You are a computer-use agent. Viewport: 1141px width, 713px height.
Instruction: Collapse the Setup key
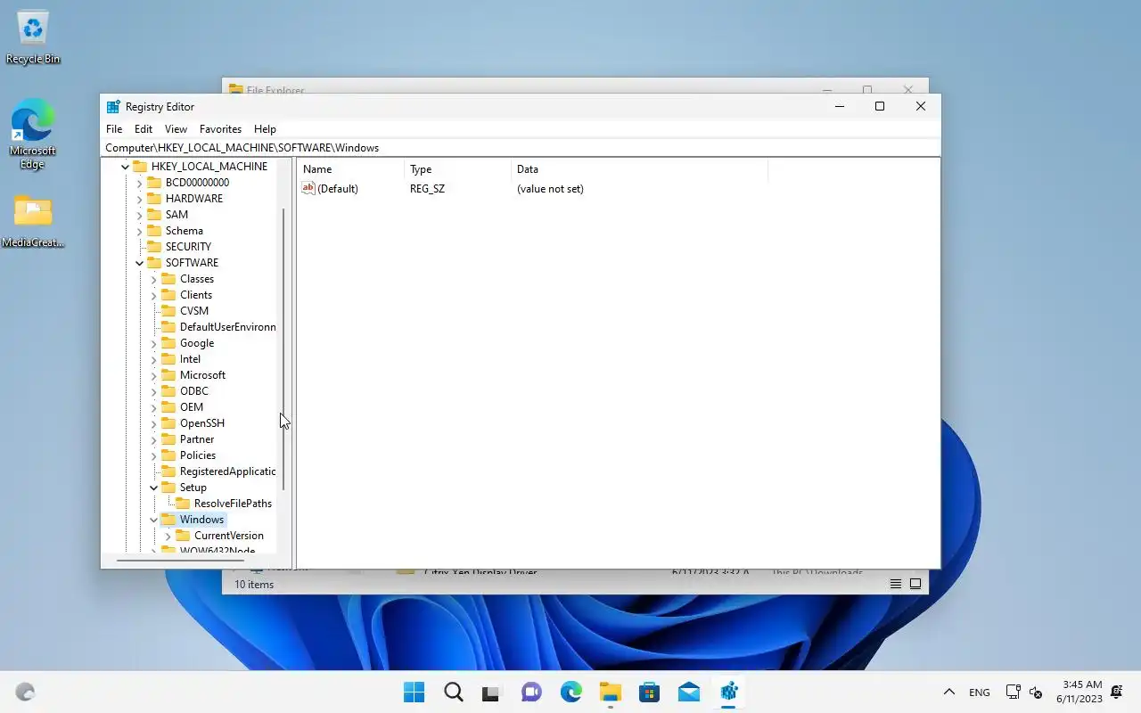click(x=153, y=488)
